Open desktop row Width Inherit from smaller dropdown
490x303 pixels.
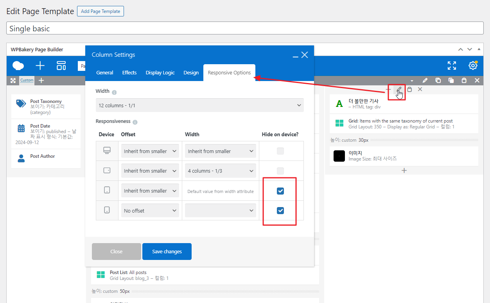[x=221, y=151]
